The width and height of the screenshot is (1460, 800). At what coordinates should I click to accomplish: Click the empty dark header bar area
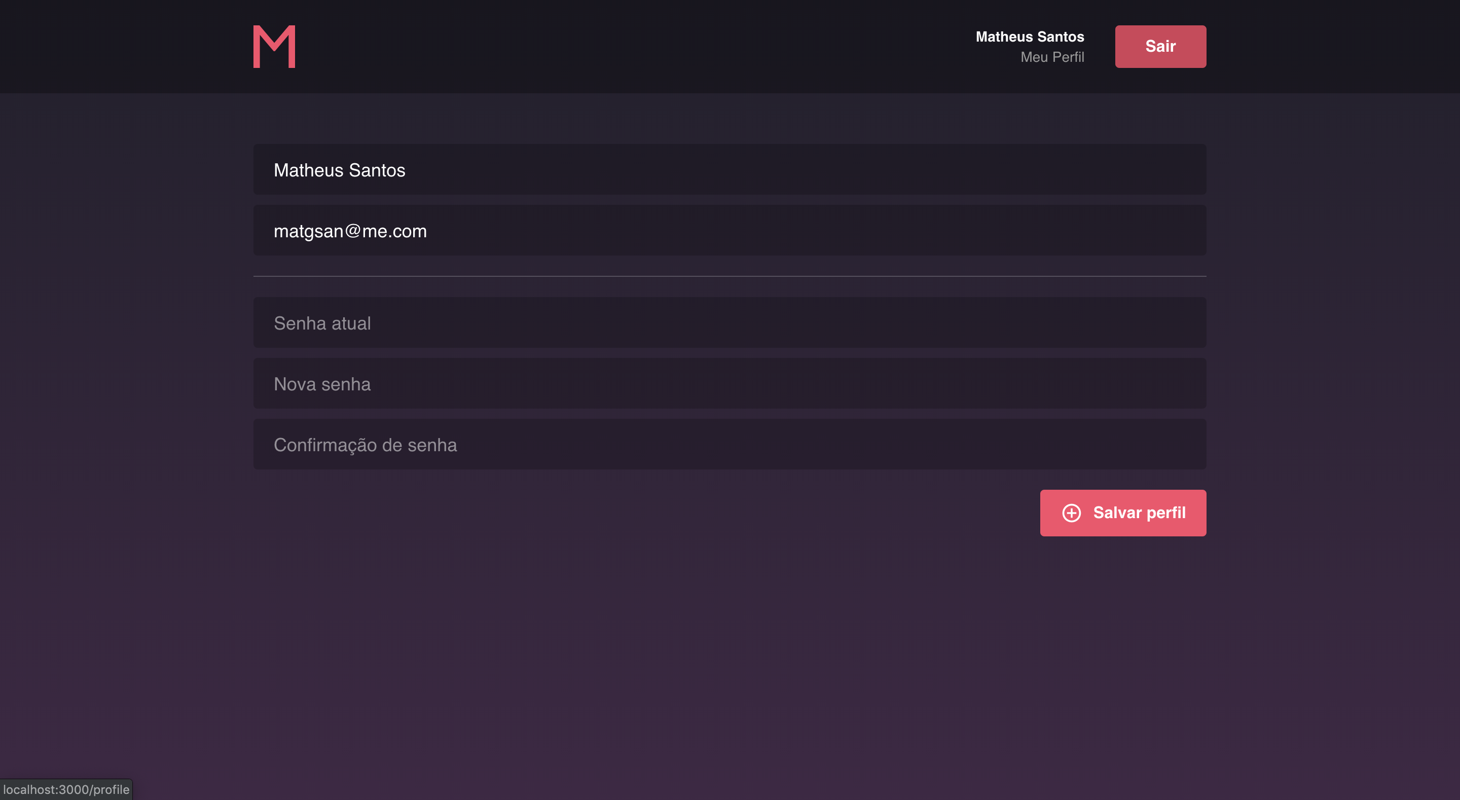(x=624, y=47)
